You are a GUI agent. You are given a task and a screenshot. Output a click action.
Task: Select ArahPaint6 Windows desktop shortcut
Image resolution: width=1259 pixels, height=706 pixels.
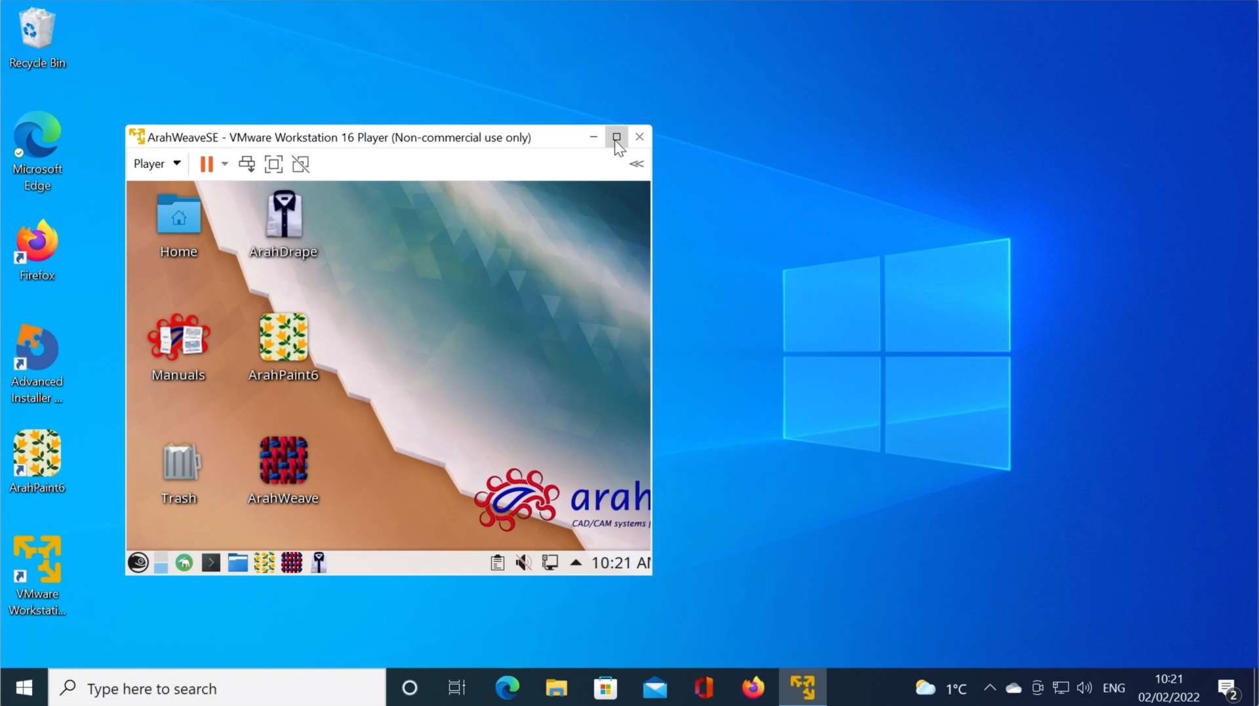click(x=37, y=462)
